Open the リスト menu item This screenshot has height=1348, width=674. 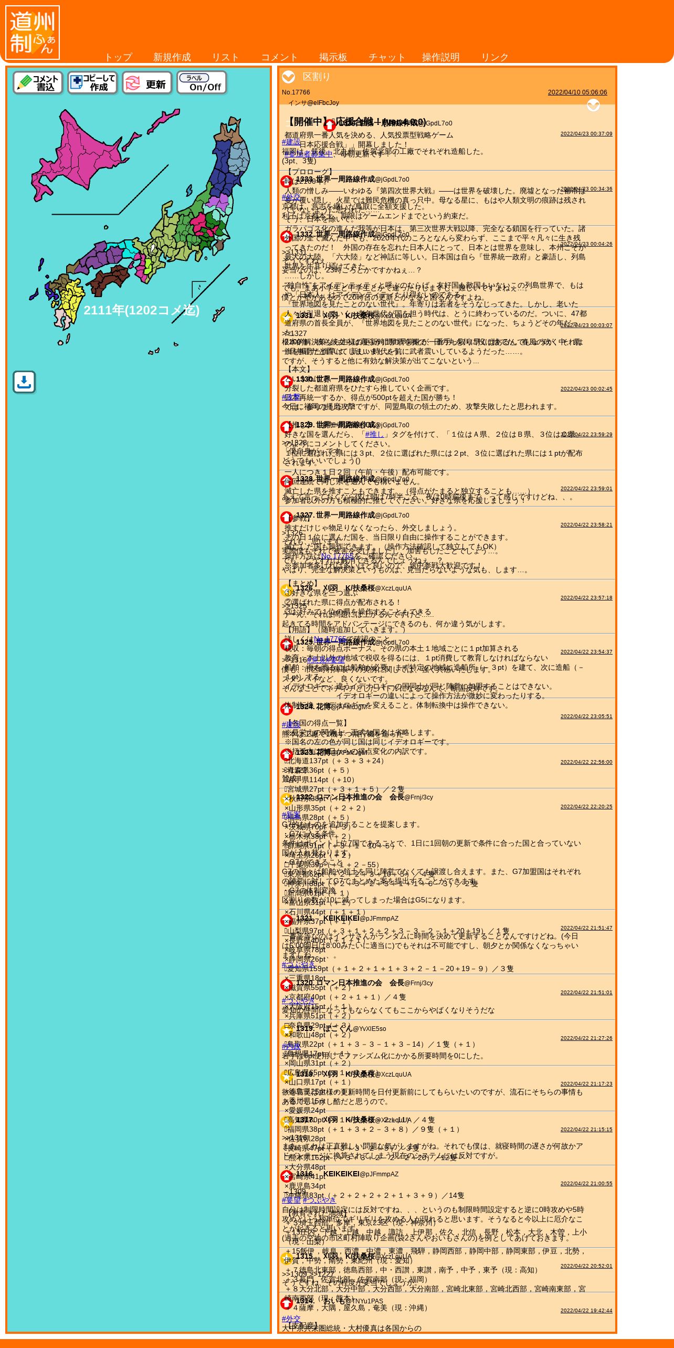coord(226,57)
